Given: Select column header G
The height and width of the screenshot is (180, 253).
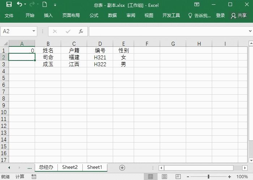Looking at the screenshot, I should (x=173, y=44).
